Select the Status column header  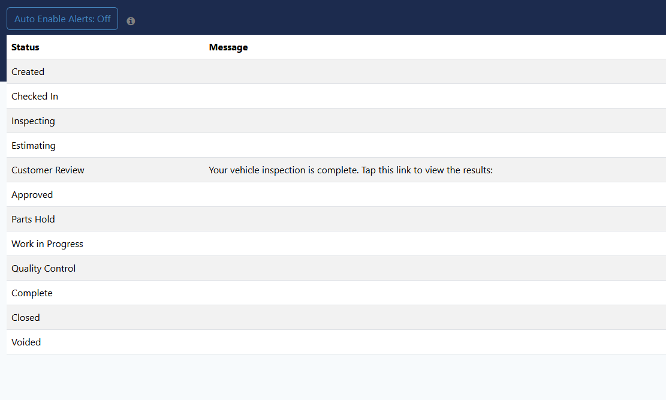point(25,47)
